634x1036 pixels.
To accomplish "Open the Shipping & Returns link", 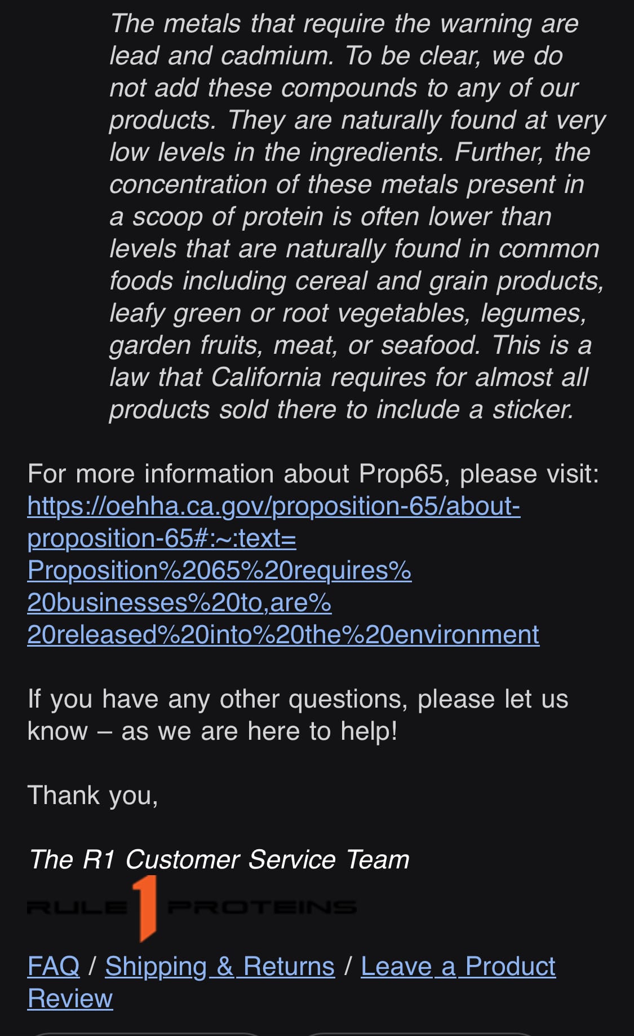I will pos(220,966).
